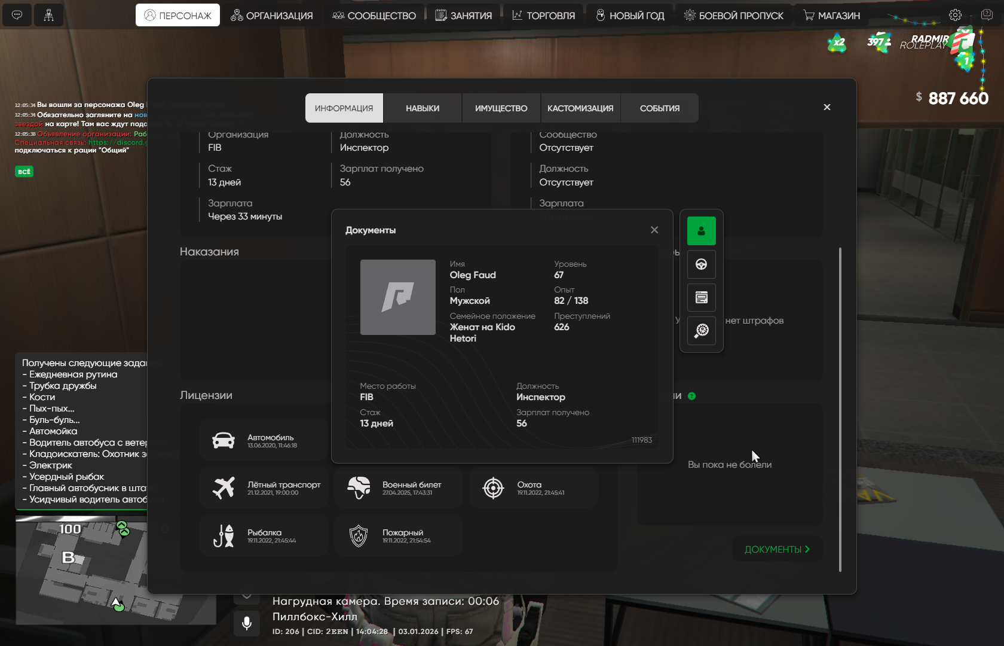Select the green passport person icon

click(x=701, y=231)
